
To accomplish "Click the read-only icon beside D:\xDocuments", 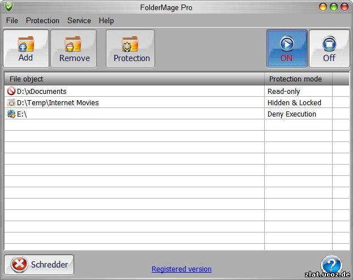I will click(x=11, y=91).
